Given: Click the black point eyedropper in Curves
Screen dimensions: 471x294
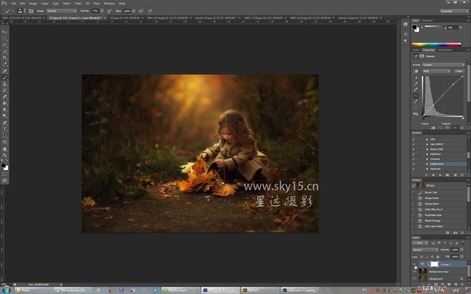Looking at the screenshot, I should pyautogui.click(x=416, y=78).
